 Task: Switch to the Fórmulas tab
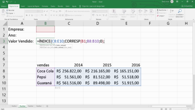coord(45,6)
